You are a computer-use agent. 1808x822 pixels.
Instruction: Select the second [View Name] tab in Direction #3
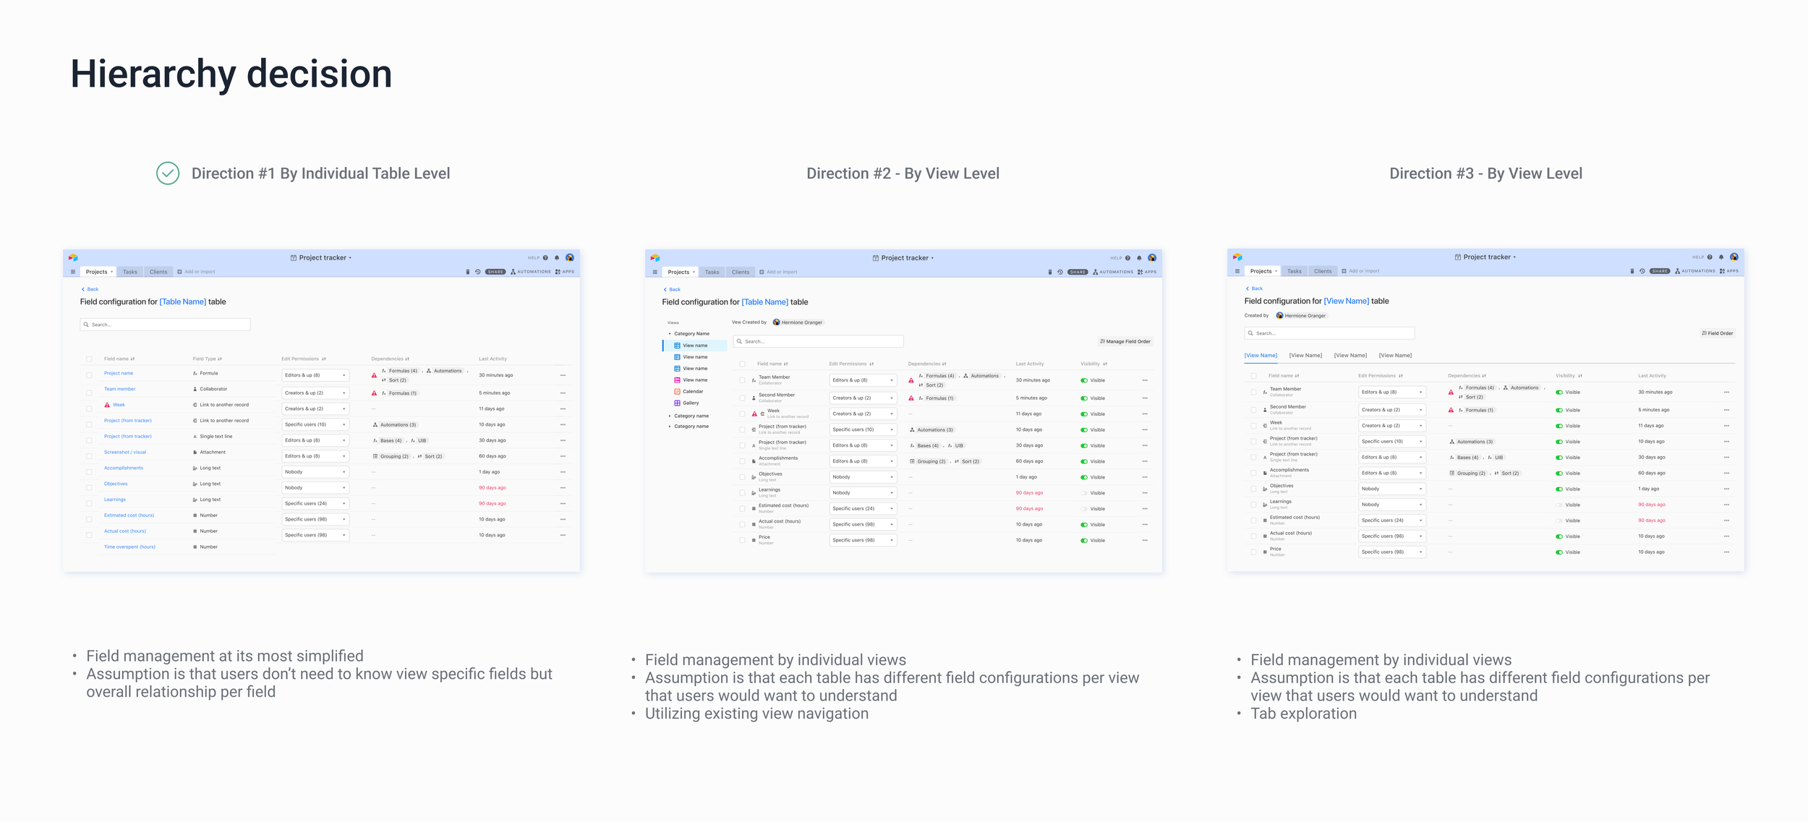[1305, 356]
